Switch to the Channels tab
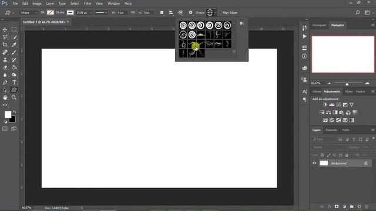The width and height of the screenshot is (376, 211). [331, 130]
